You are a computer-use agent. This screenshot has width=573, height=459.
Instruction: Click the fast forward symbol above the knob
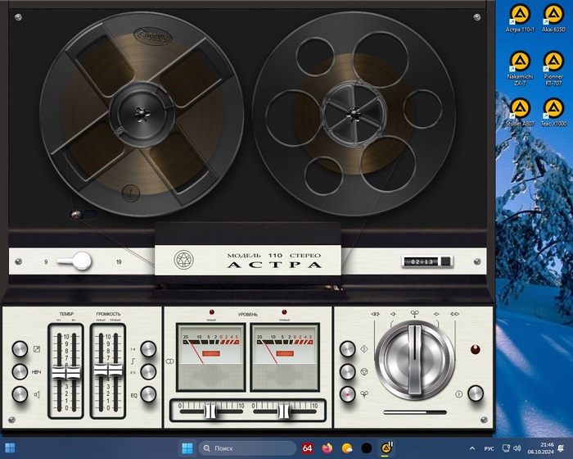click(x=454, y=314)
